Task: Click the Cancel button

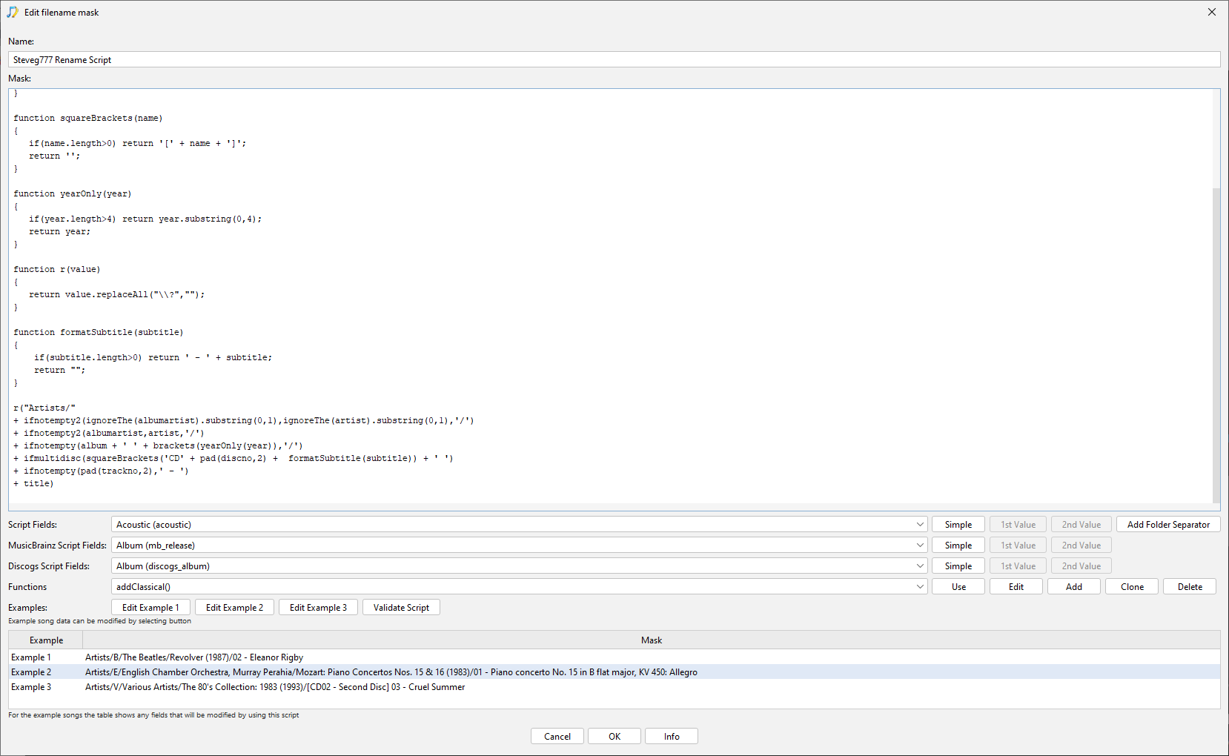Action: pos(557,737)
